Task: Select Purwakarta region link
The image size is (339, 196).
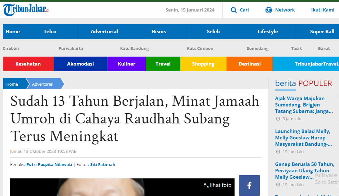Action: pyautogui.click(x=71, y=48)
